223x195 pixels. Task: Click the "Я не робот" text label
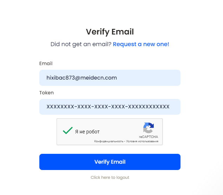[87, 132]
